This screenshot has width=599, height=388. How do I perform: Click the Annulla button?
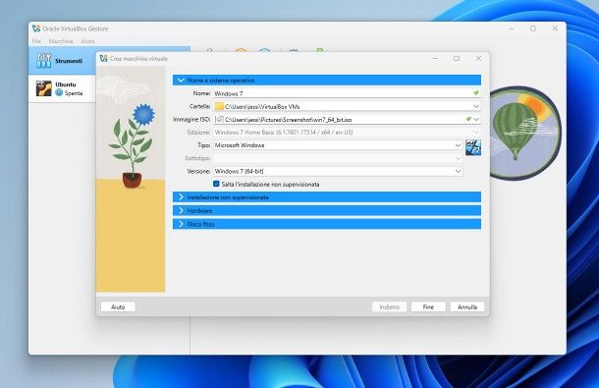(x=467, y=306)
